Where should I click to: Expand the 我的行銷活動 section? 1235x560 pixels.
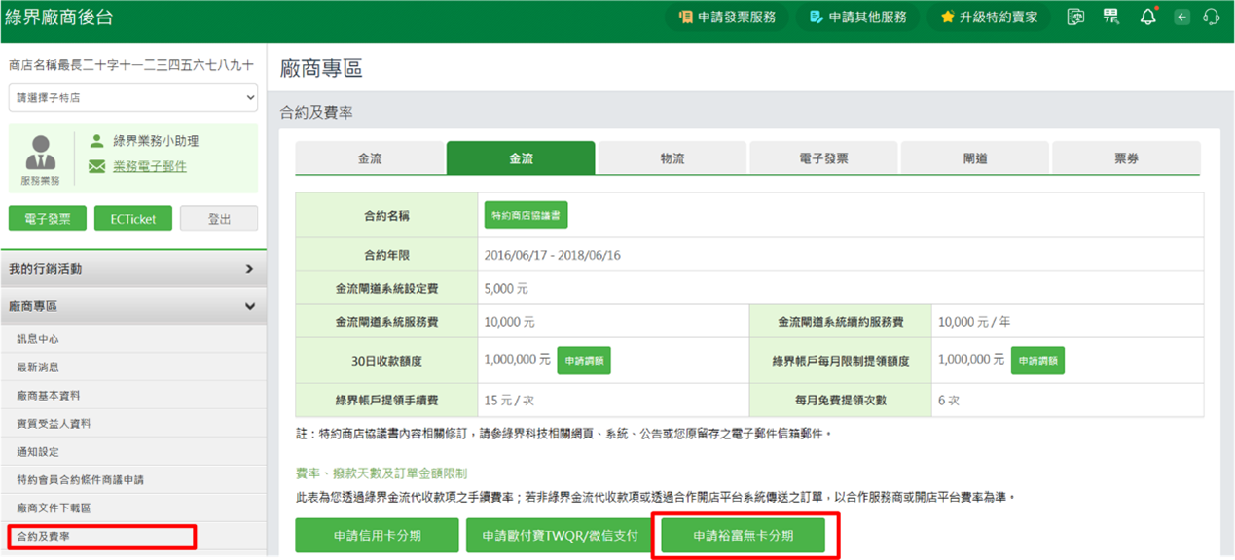pos(133,269)
